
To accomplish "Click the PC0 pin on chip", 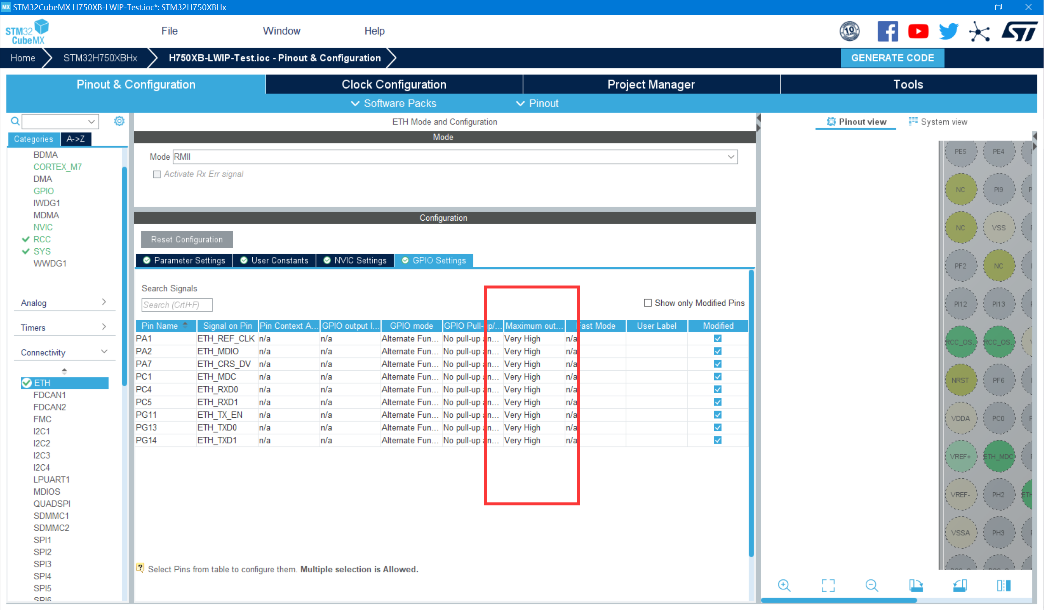I will pos(998,418).
